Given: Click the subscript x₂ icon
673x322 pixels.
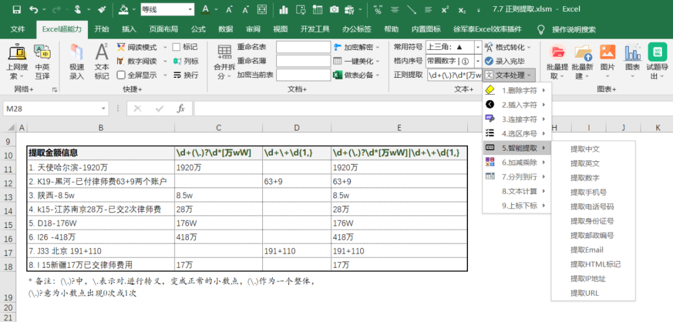Looking at the screenshot, I should tap(462, 9).
